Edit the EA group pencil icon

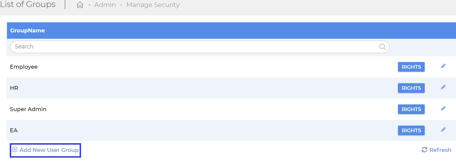(443, 130)
